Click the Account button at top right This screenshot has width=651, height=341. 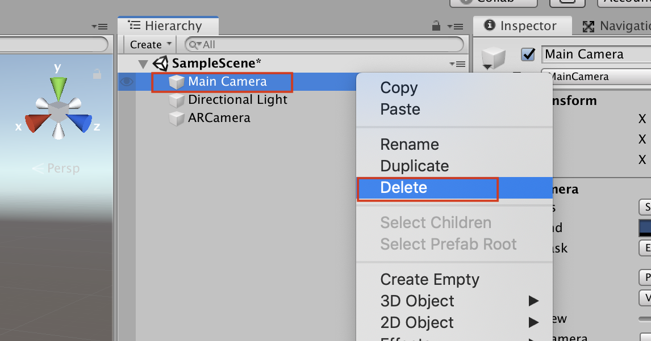click(624, 2)
